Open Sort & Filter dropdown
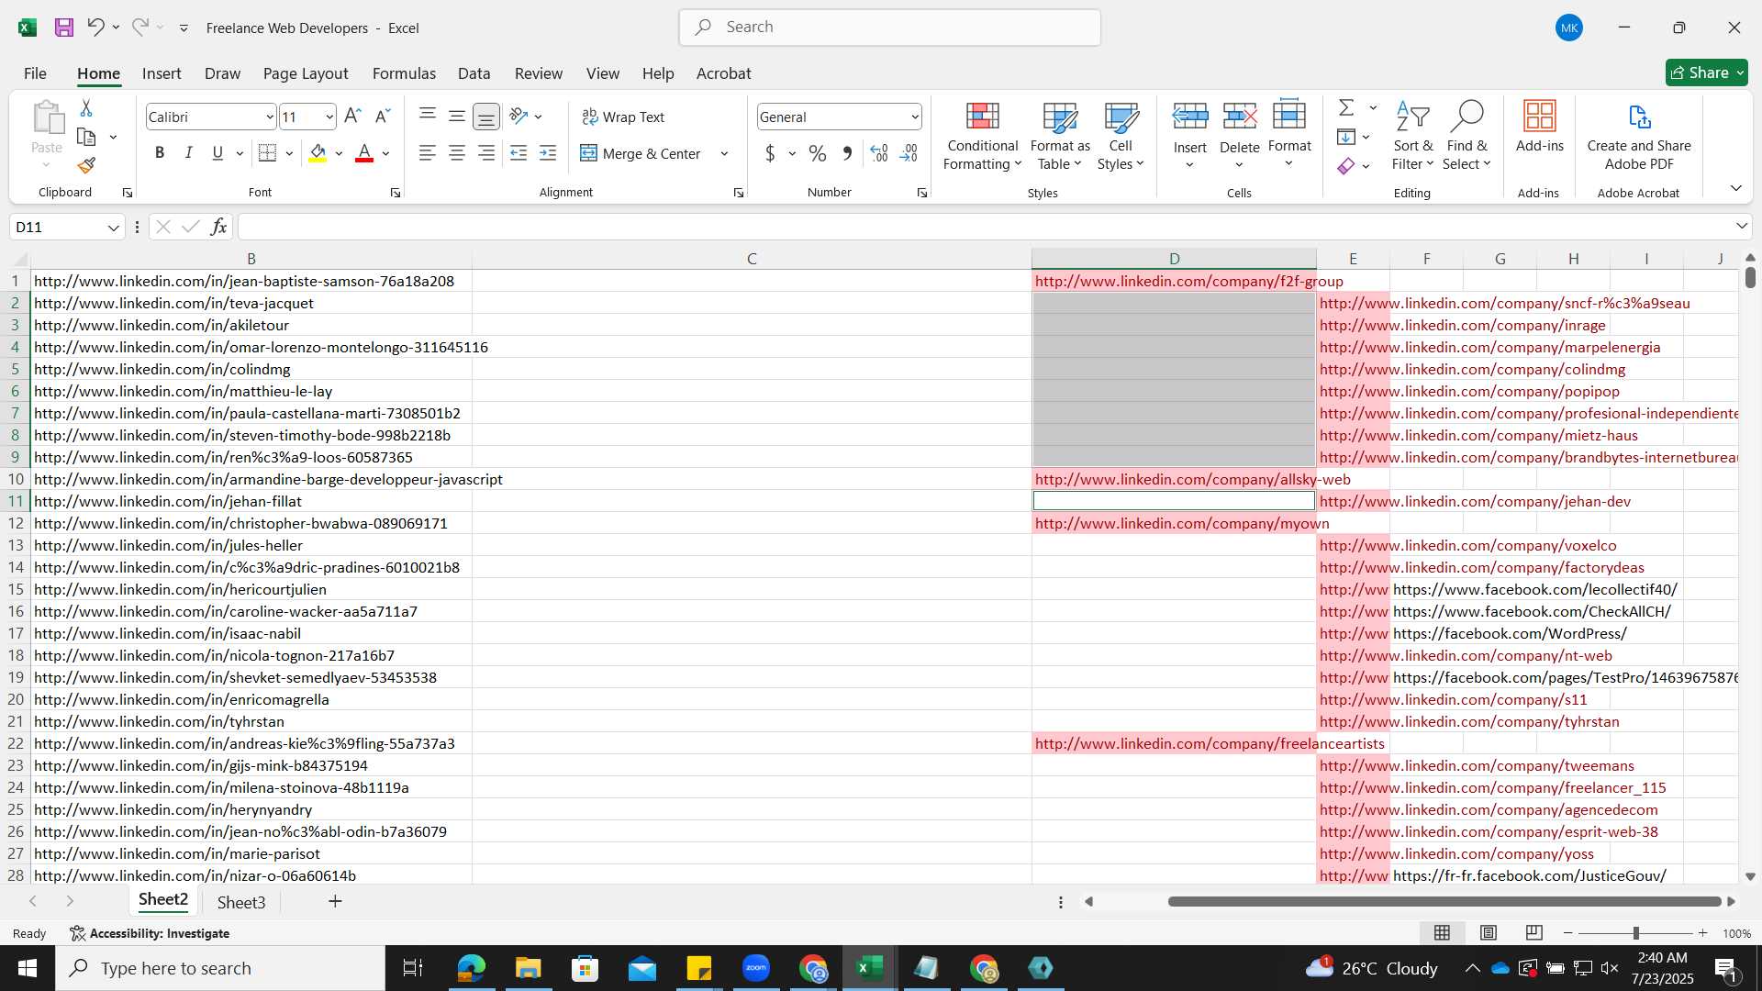The width and height of the screenshot is (1762, 991). [x=1412, y=136]
